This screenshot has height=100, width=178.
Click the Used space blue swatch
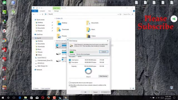70,60
